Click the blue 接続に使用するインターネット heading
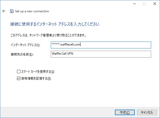This screenshot has width=160, height=118. (55, 24)
